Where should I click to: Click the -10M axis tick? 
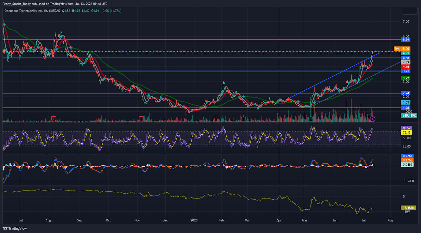point(407,212)
